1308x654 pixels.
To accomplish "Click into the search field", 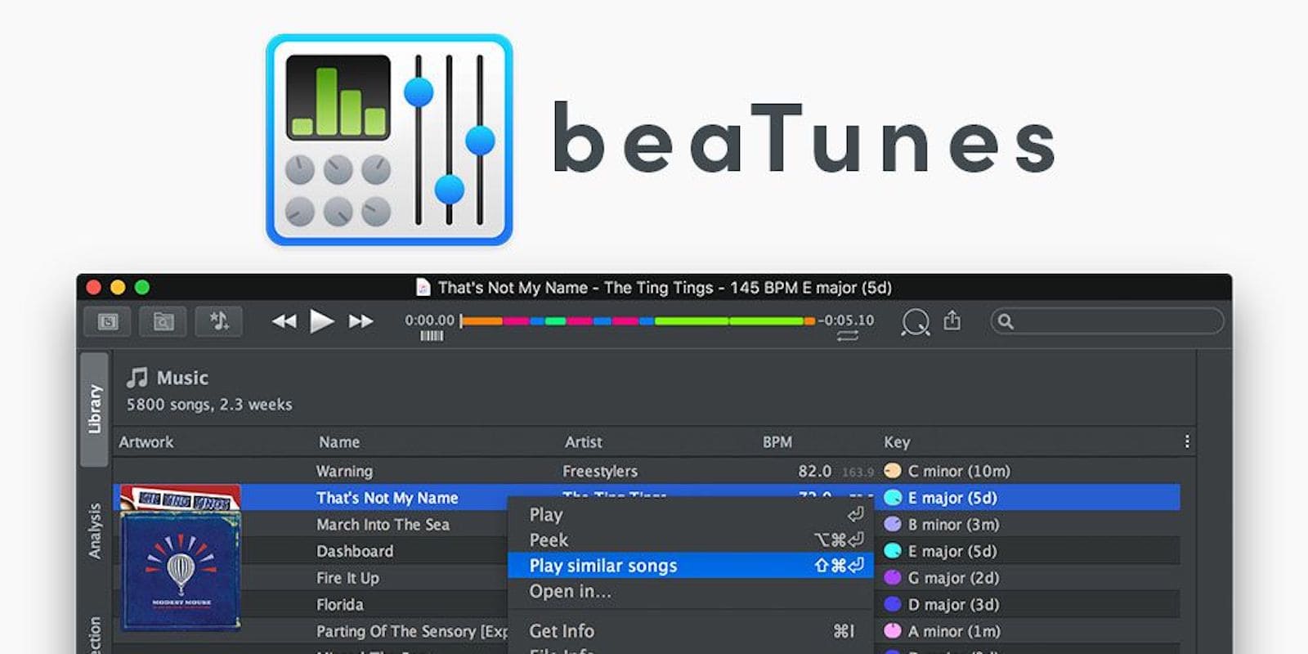I will tap(1107, 321).
